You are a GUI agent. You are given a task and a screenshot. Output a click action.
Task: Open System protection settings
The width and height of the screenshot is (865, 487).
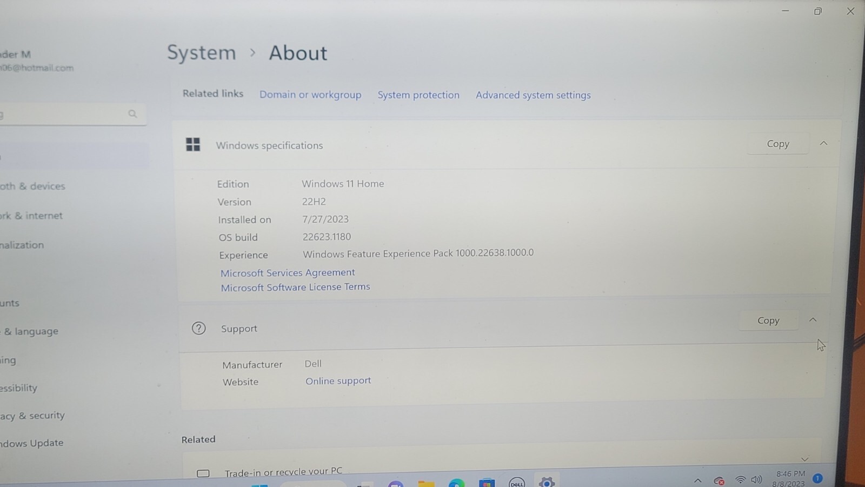point(418,95)
